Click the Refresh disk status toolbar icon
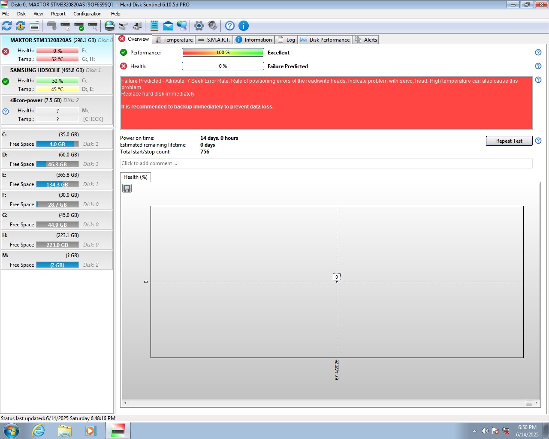Viewport: 549px width, 439px height. [x=7, y=26]
